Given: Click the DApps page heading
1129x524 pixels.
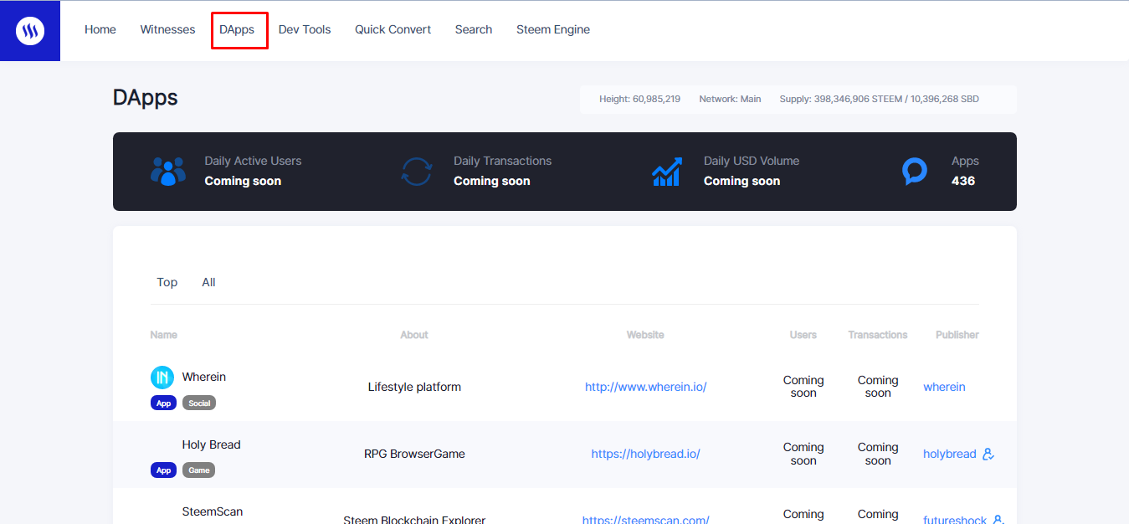Looking at the screenshot, I should tap(146, 97).
